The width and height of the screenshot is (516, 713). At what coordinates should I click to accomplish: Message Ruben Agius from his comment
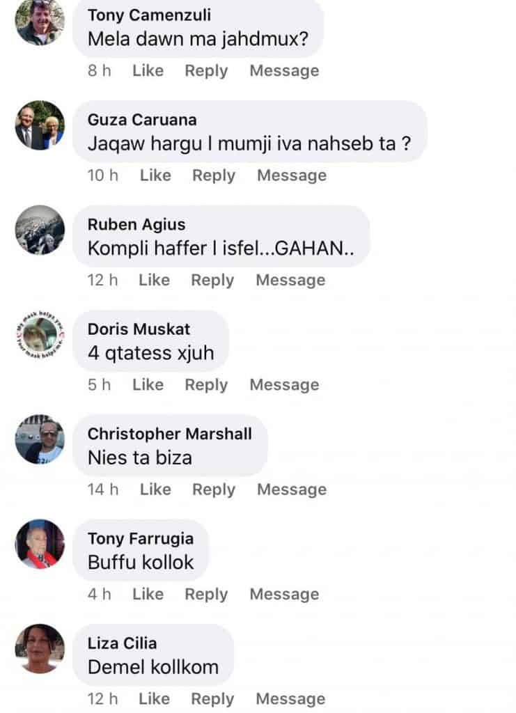[290, 280]
